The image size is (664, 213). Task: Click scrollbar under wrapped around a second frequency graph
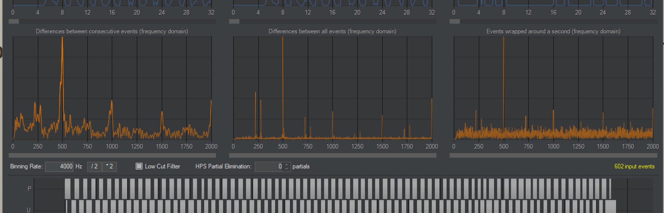pos(553,155)
